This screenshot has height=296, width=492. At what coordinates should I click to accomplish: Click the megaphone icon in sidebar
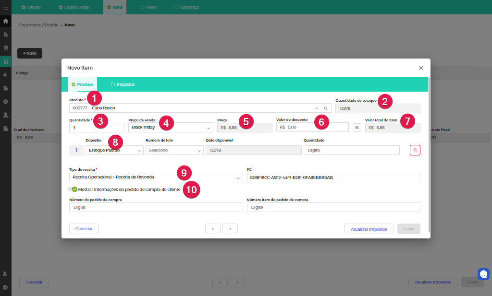(x=5, y=75)
